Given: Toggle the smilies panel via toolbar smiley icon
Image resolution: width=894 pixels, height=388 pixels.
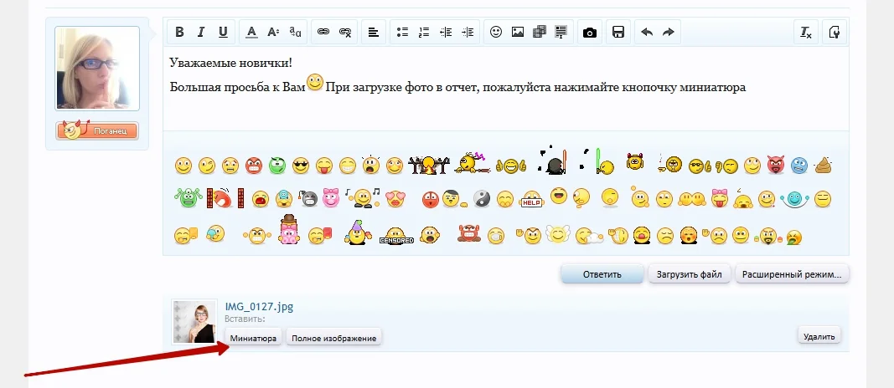Looking at the screenshot, I should tap(496, 32).
